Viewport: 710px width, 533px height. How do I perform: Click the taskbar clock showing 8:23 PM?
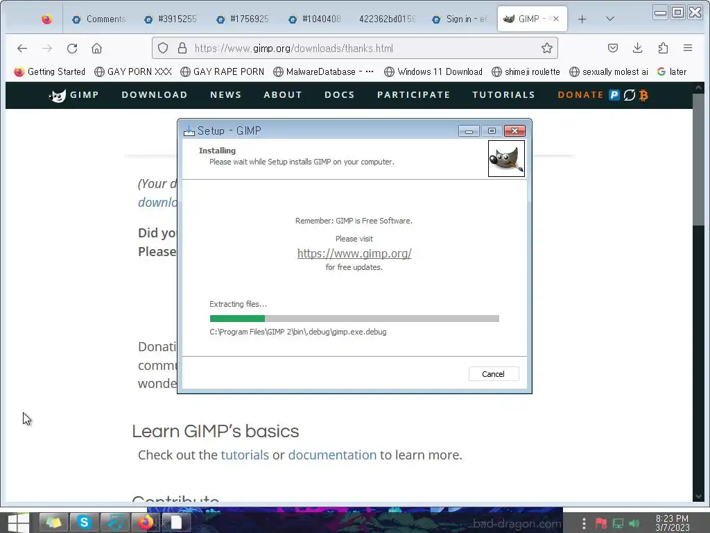pos(672,523)
